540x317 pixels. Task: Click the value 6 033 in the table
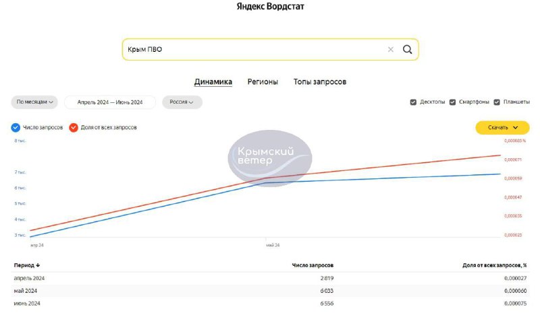(x=327, y=291)
